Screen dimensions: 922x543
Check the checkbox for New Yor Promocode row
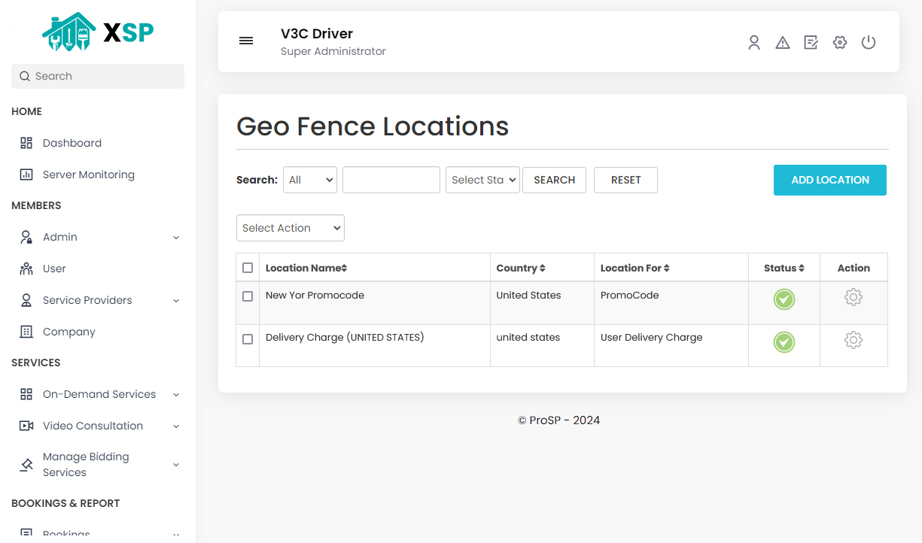[247, 296]
